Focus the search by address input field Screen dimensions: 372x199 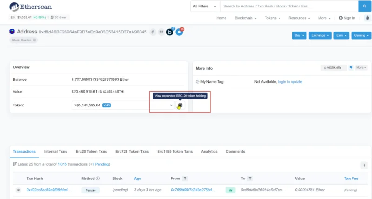[289, 6]
